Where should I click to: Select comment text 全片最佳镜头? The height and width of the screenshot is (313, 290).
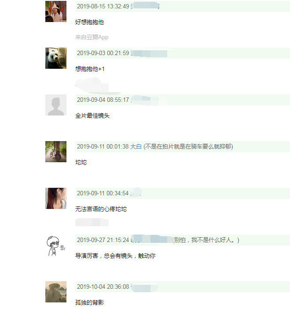(x=92, y=116)
